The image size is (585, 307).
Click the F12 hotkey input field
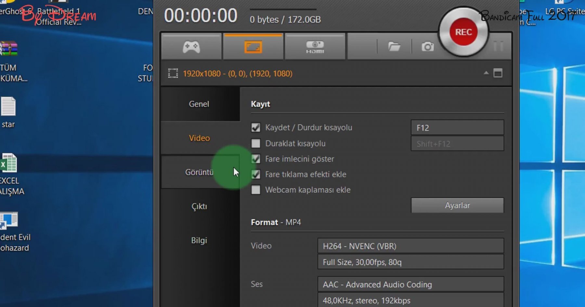pos(457,128)
